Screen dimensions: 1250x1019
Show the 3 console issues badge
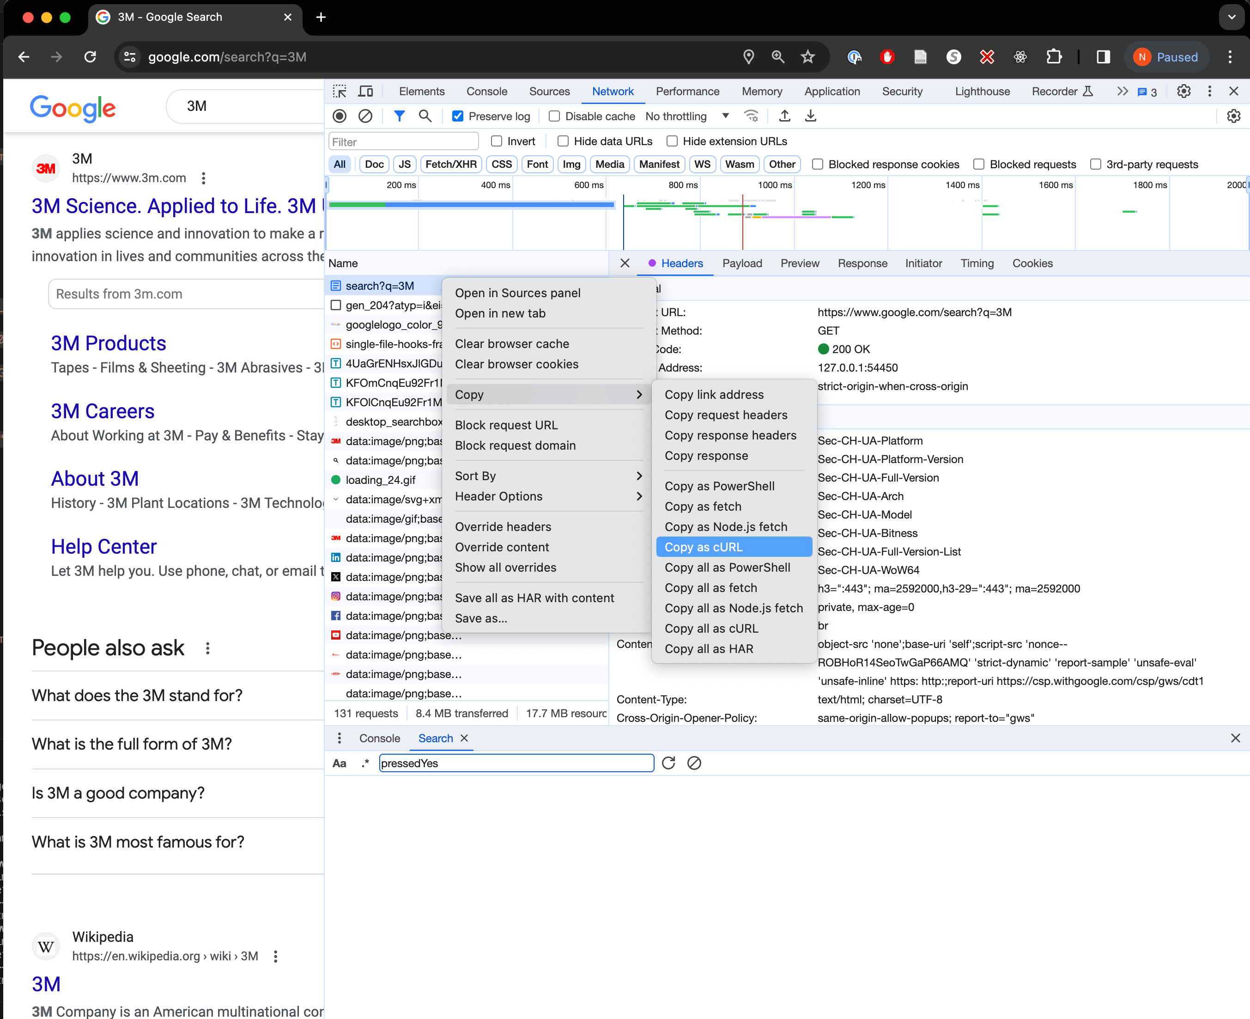1147,92
